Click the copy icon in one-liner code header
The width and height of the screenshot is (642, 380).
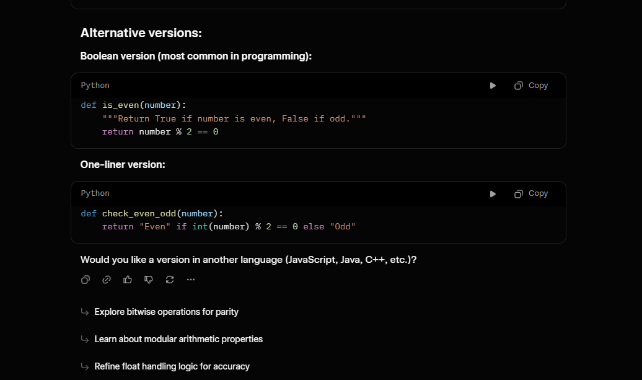pos(518,193)
